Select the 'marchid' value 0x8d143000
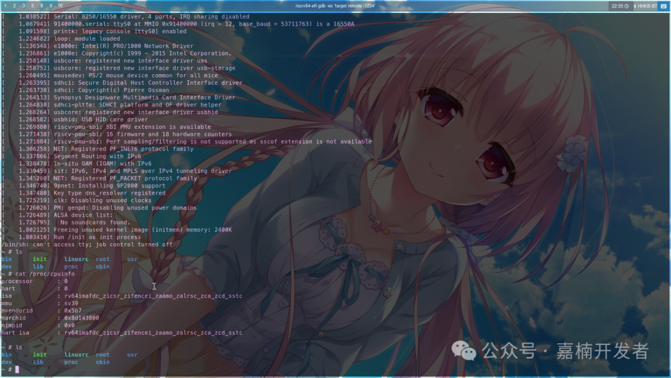This screenshot has height=378, width=671. tap(82, 318)
